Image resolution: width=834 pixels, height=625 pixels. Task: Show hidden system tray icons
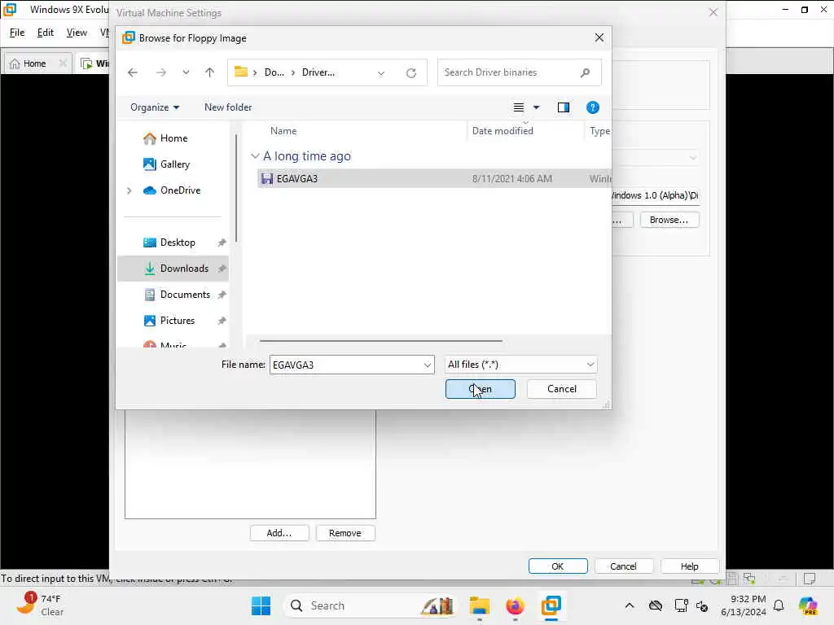pos(630,605)
